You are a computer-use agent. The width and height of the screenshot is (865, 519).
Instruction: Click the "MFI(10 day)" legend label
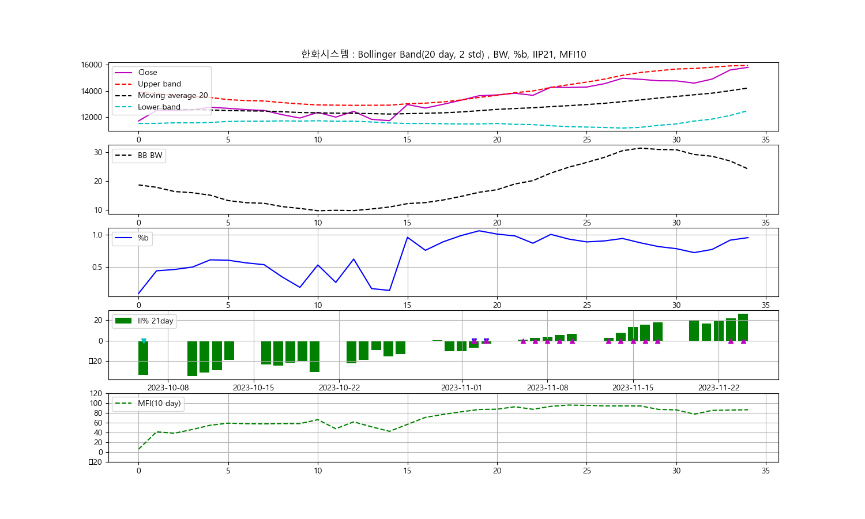(x=159, y=404)
